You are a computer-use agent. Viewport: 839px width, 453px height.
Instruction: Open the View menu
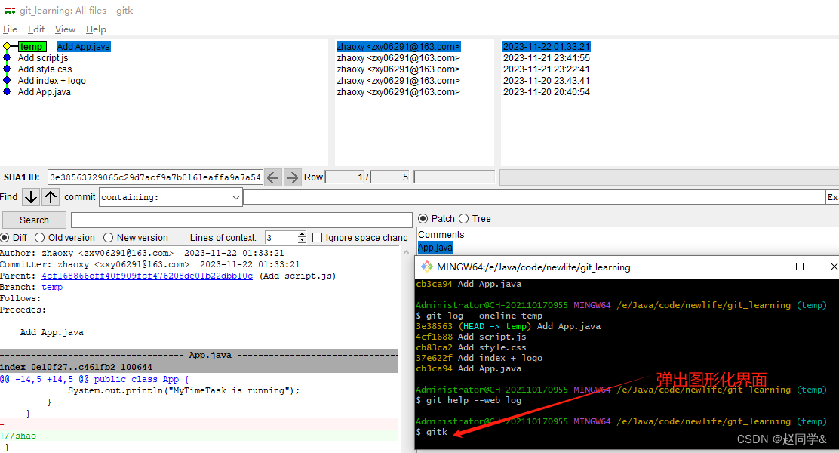(65, 29)
